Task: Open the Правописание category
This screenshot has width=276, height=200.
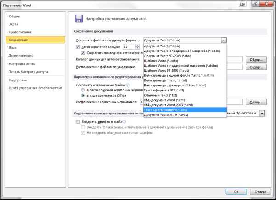Action: (20, 32)
